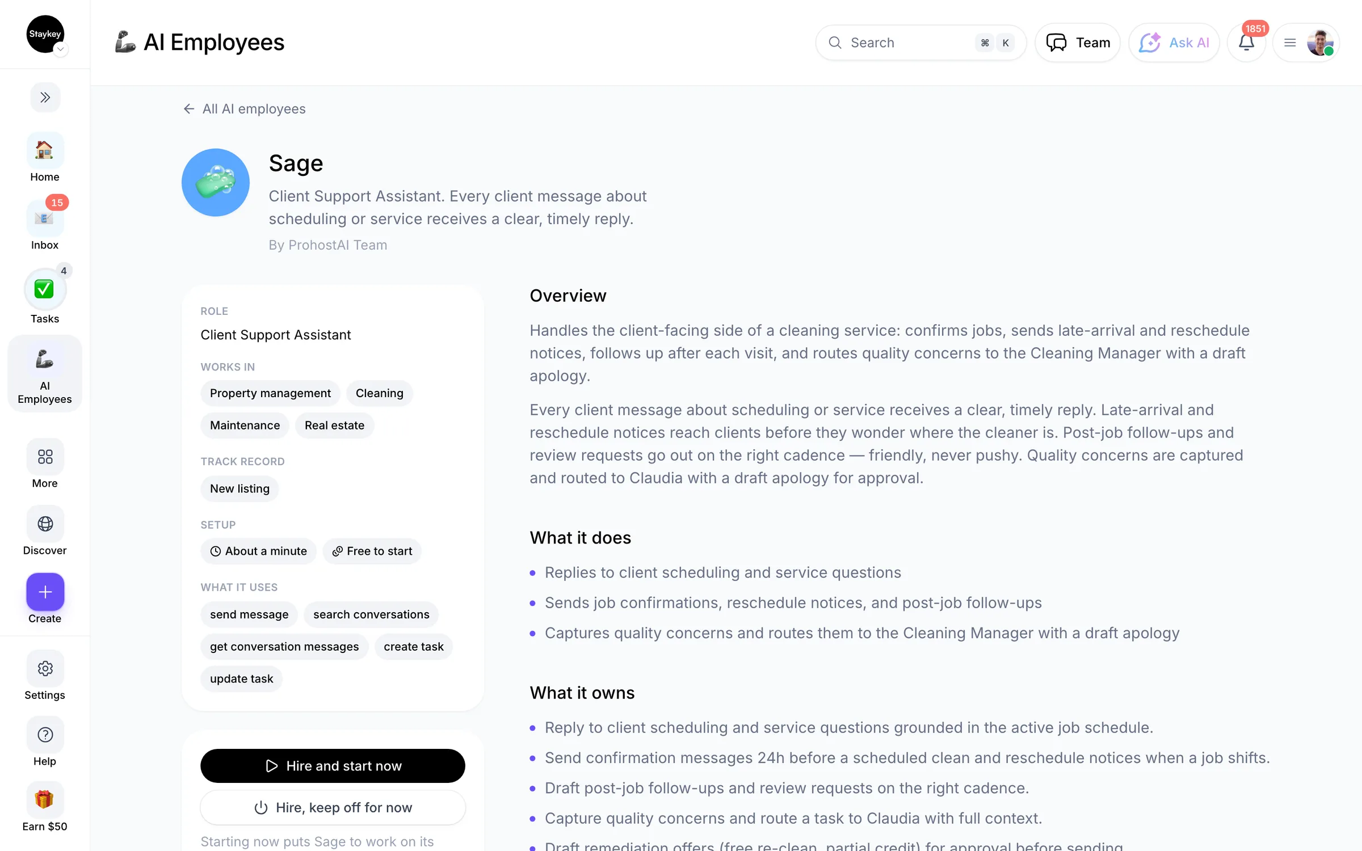
Task: Click the Overview heading
Action: 567,296
